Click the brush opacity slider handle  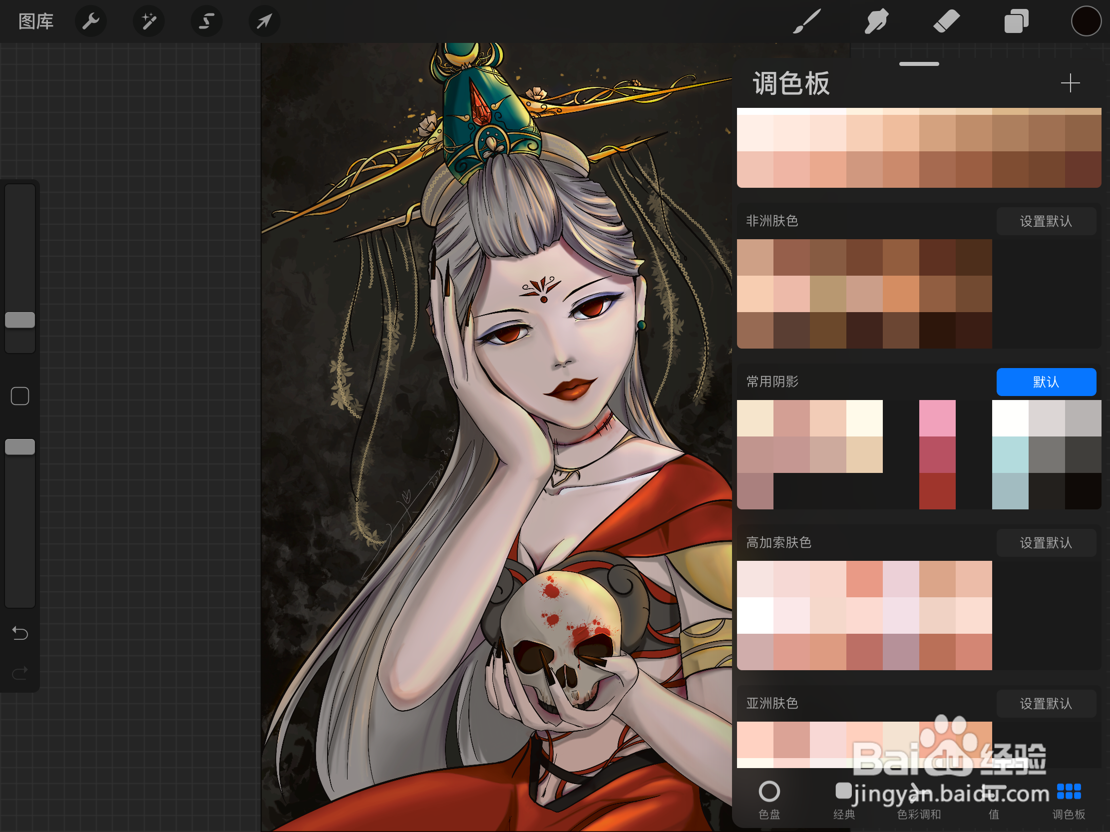19,446
